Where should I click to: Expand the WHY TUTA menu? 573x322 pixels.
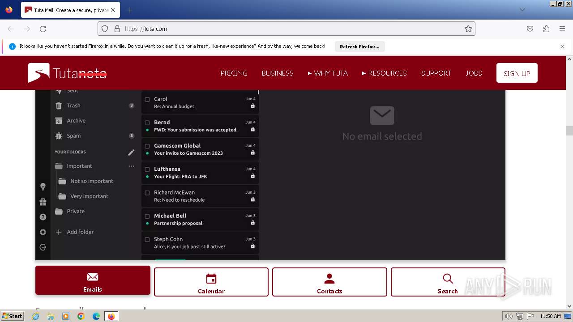328,73
